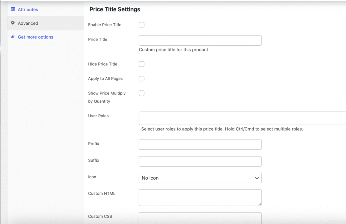Screen dimensions: 346x224
Task: Focus the Price Title text field
Action: point(200,41)
